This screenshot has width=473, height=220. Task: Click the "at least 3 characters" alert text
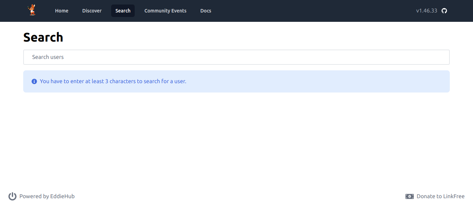[113, 81]
